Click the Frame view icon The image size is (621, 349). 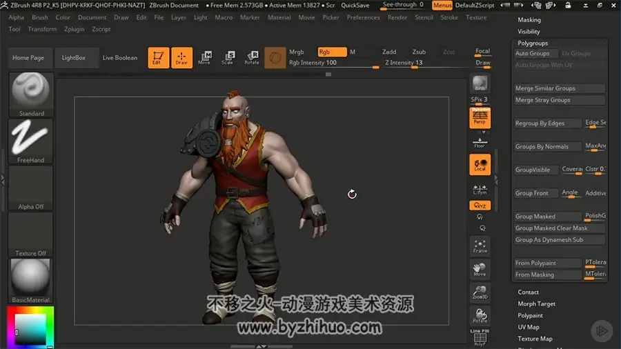(480, 246)
